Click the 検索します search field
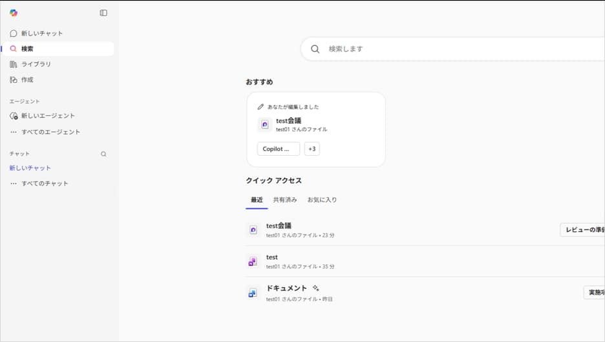 point(452,48)
